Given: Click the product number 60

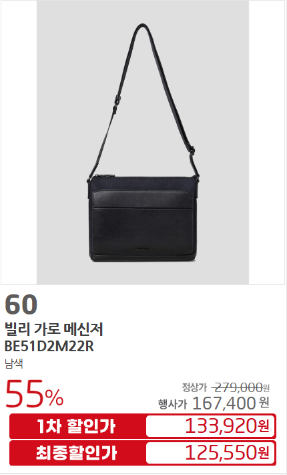Looking at the screenshot, I should pos(21,304).
